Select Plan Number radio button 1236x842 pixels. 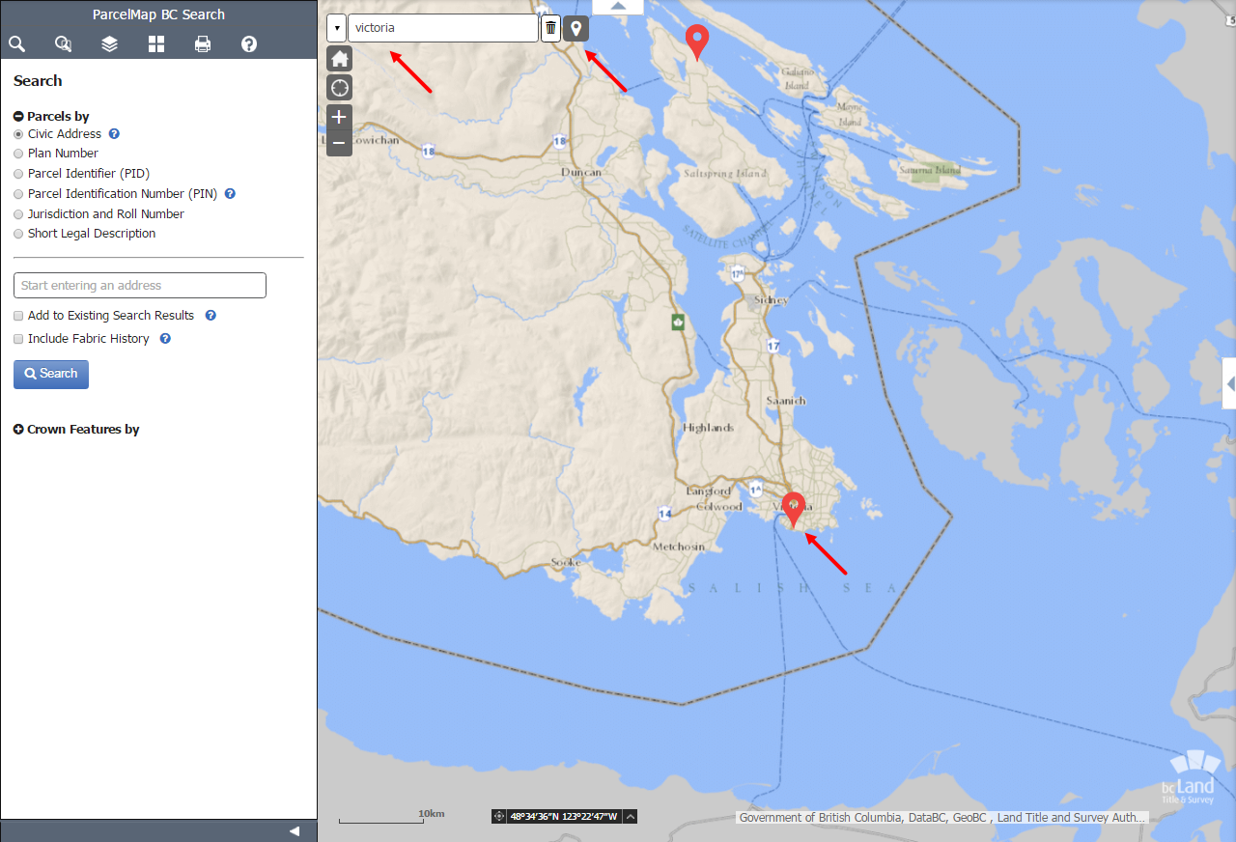point(18,154)
